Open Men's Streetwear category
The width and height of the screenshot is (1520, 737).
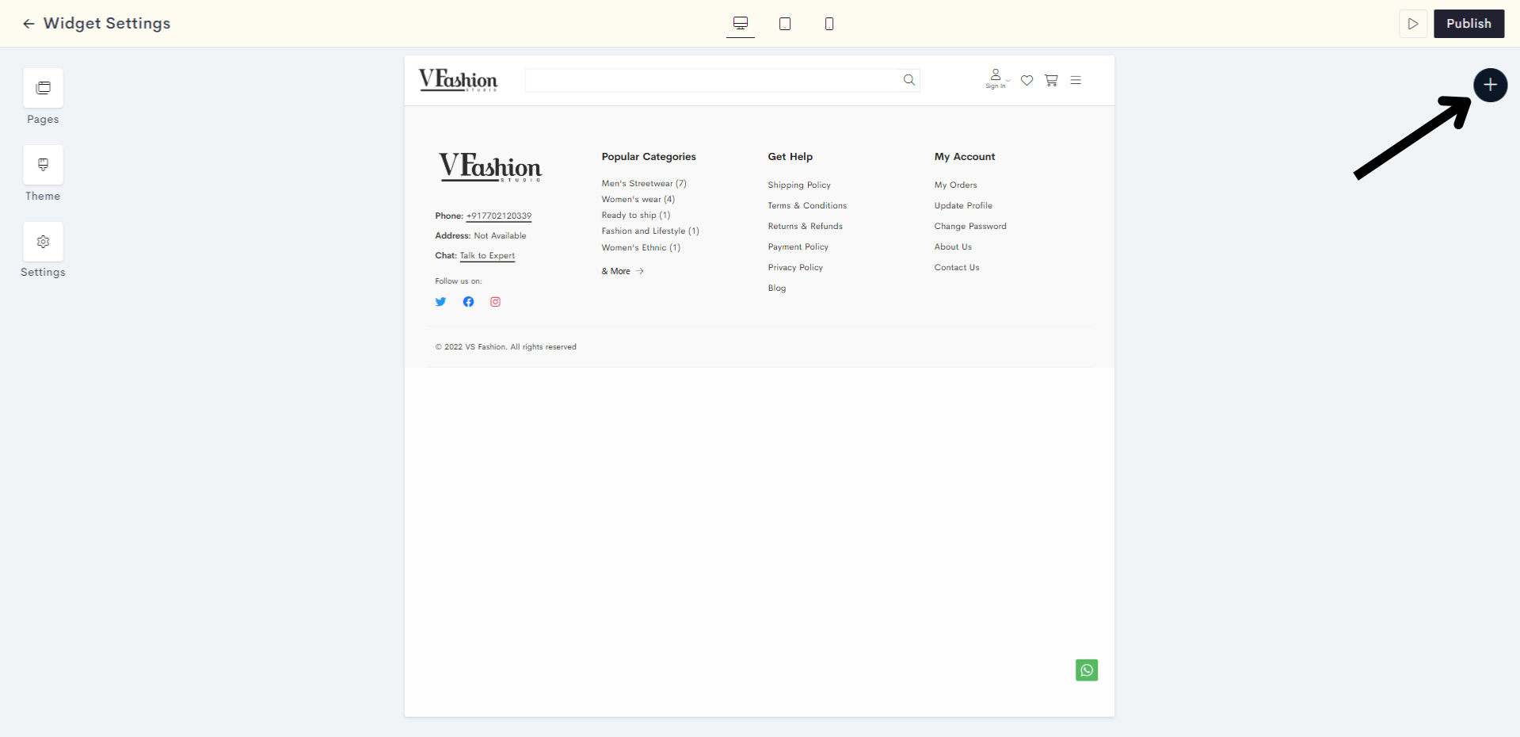pyautogui.click(x=644, y=183)
